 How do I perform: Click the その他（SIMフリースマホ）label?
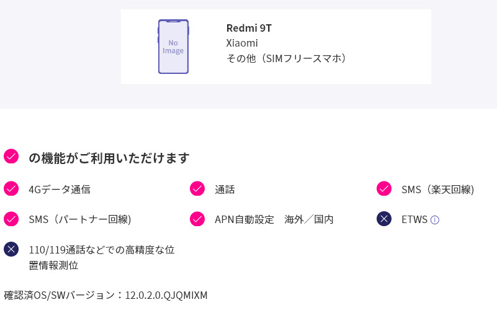pyautogui.click(x=286, y=58)
